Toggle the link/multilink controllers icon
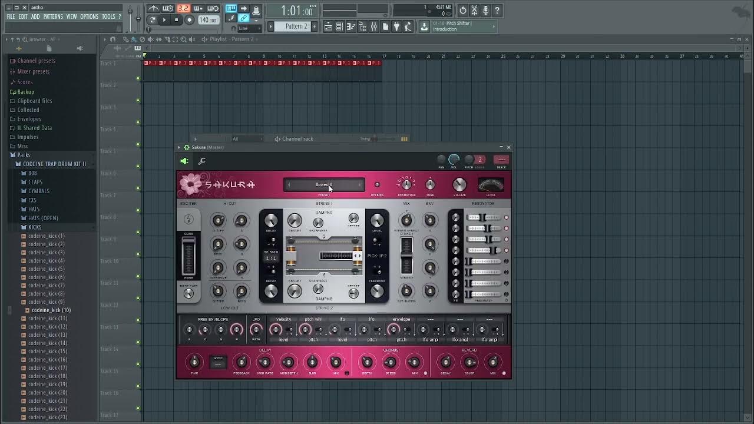This screenshot has width=754, height=424. pos(244,19)
